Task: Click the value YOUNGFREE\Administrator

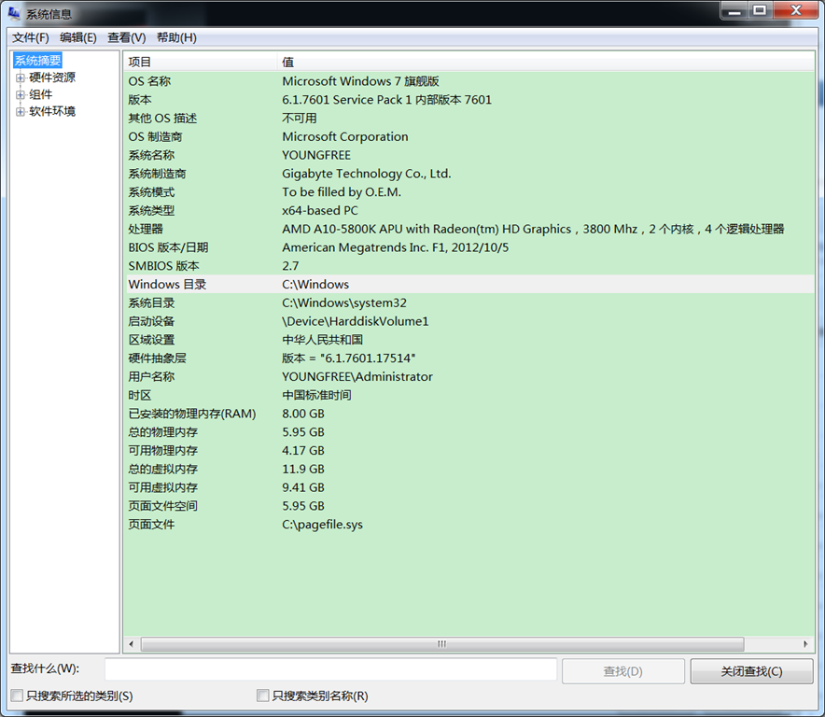Action: 357,376
